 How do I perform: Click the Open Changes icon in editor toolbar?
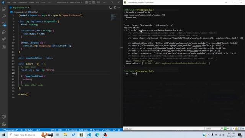pos(111,8)
